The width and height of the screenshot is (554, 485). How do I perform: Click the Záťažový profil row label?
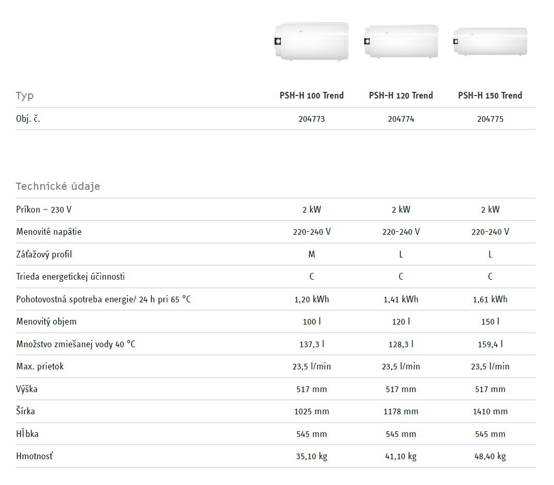coord(44,254)
